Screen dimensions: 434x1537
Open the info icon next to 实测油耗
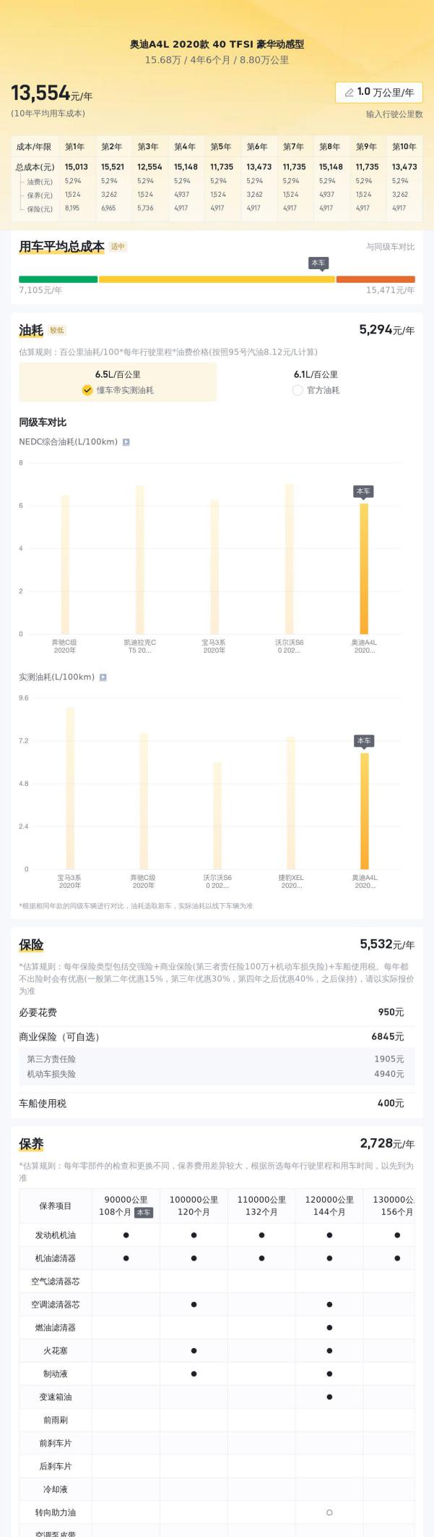[x=103, y=677]
